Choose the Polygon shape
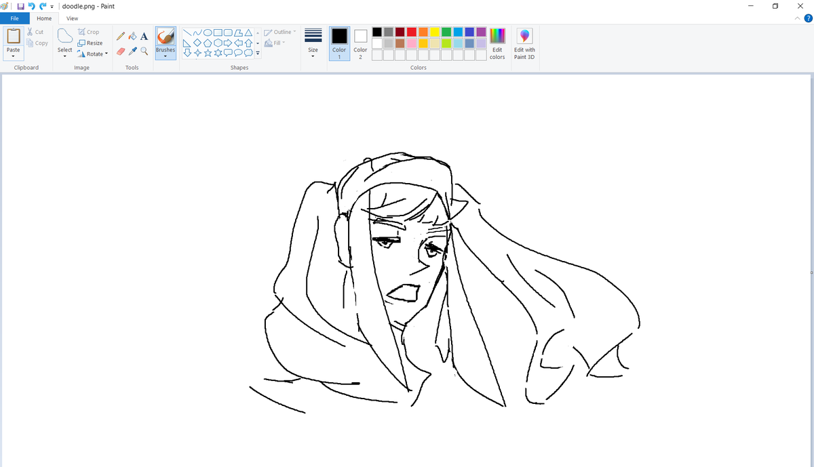814x467 pixels. tap(238, 33)
